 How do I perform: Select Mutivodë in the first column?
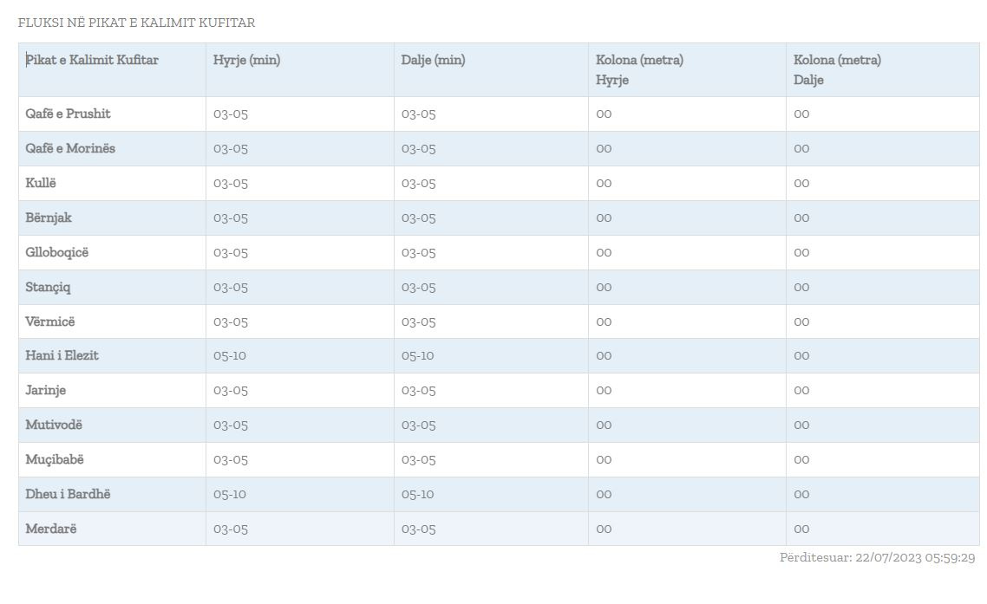[x=54, y=425]
